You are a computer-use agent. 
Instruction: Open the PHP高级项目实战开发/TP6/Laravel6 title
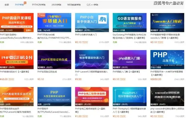click(x=15, y=110)
